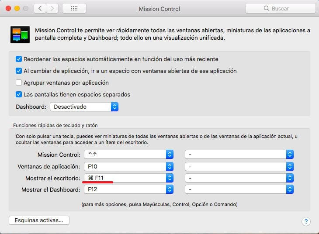319x234 pixels.
Task: Open help with the question mark button
Action: coord(306,221)
